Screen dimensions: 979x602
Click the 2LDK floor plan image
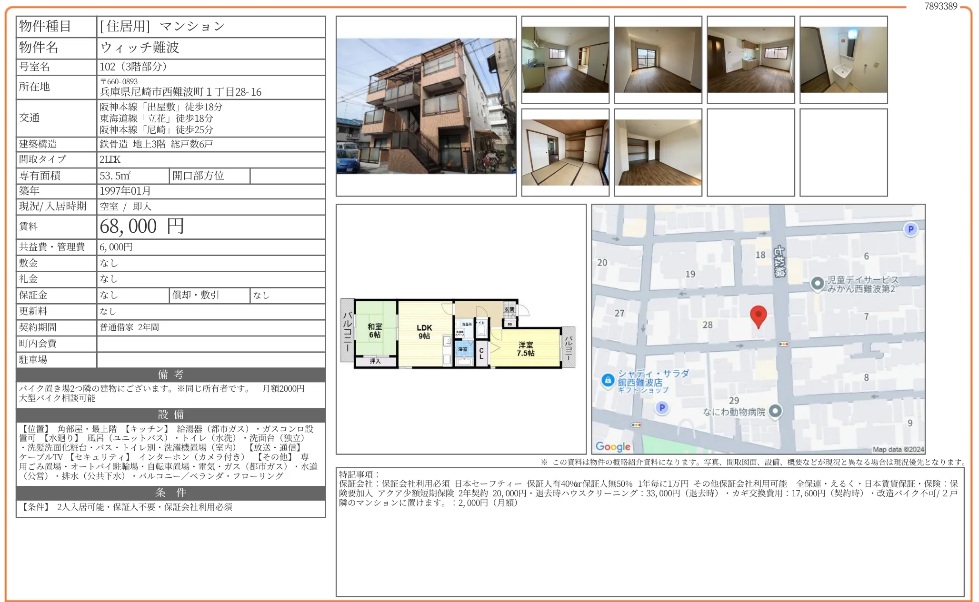point(458,333)
